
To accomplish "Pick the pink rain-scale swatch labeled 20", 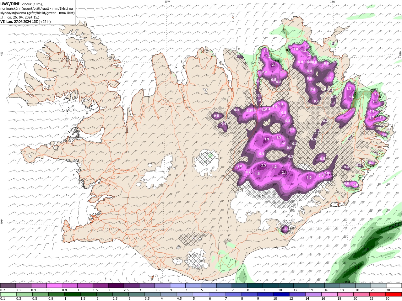I will tap(361, 294).
